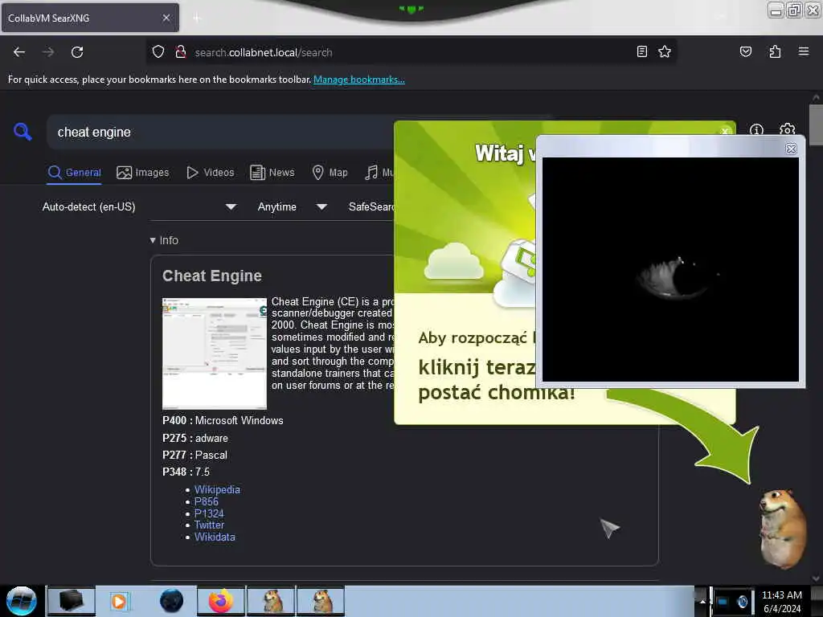Viewport: 823px width, 617px height.
Task: Switch to the Map results tab
Action: [x=330, y=172]
